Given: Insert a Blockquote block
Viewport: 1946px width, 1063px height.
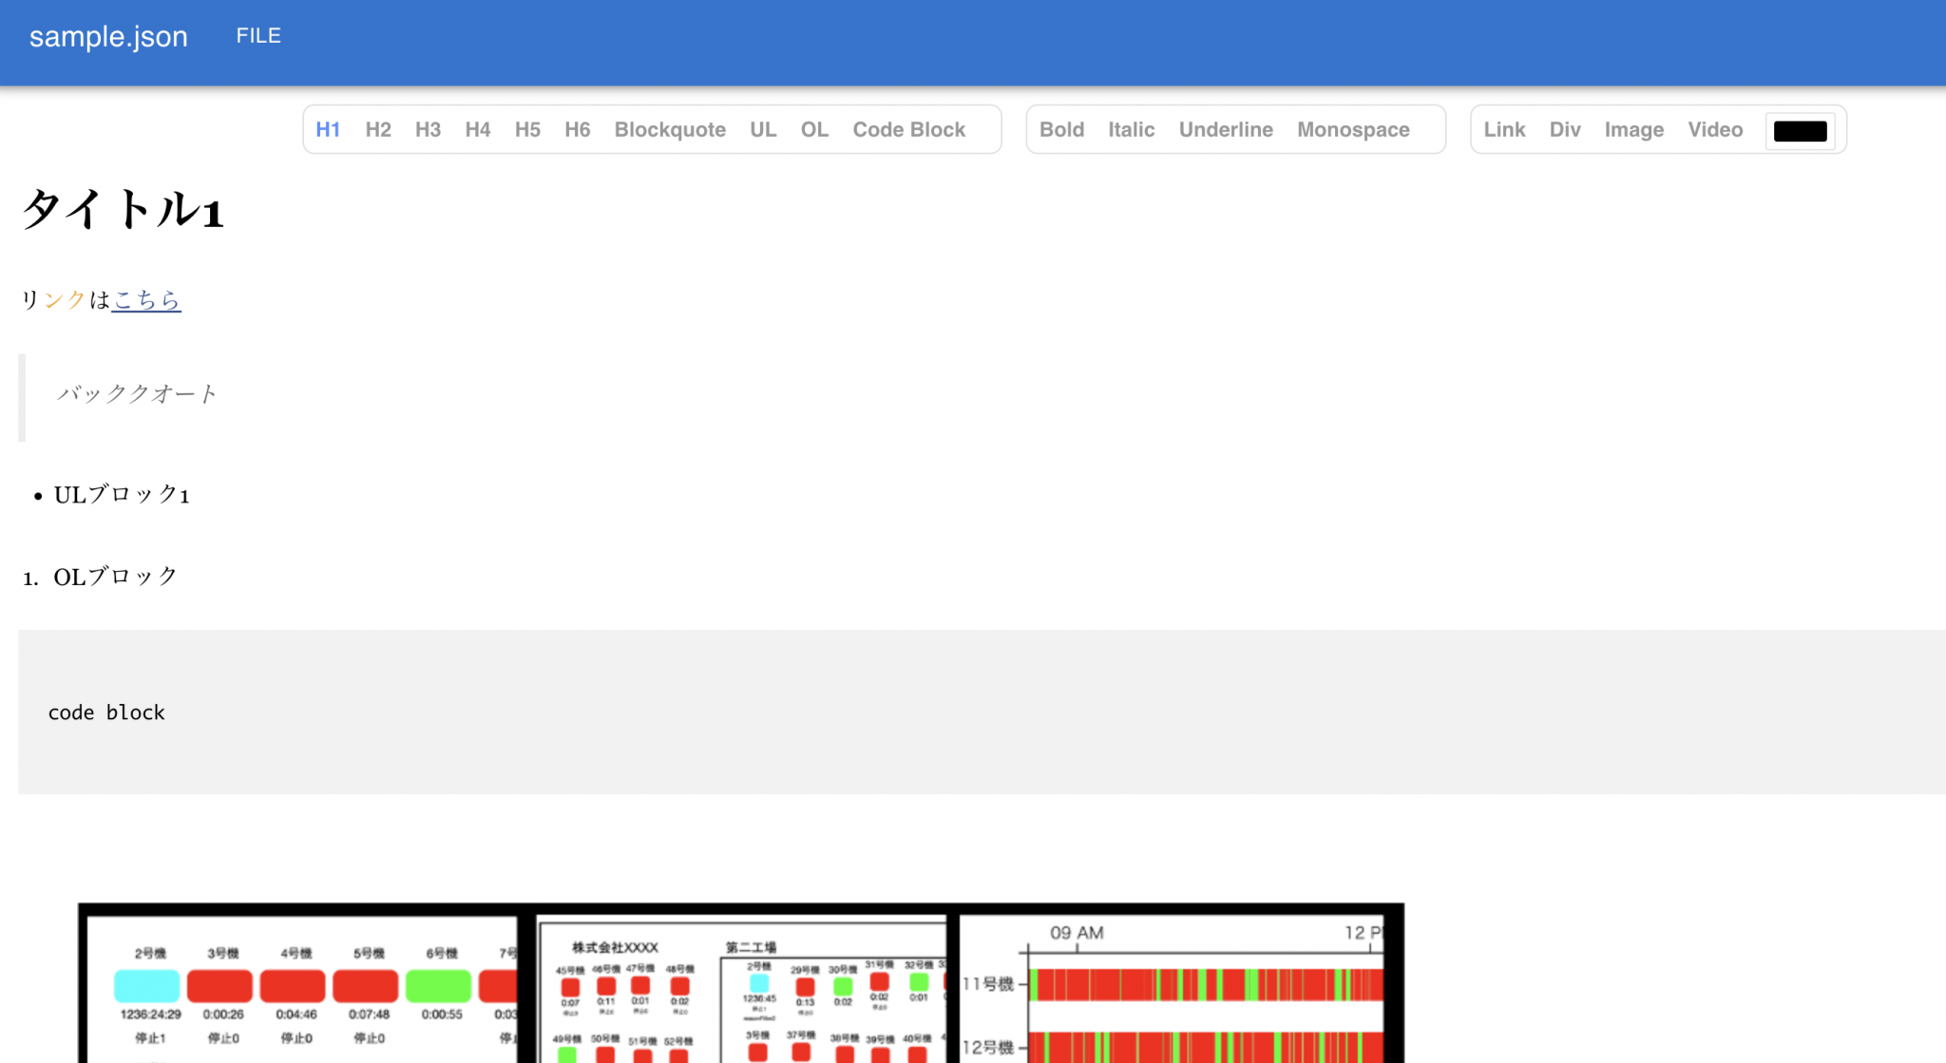Looking at the screenshot, I should click(x=669, y=129).
